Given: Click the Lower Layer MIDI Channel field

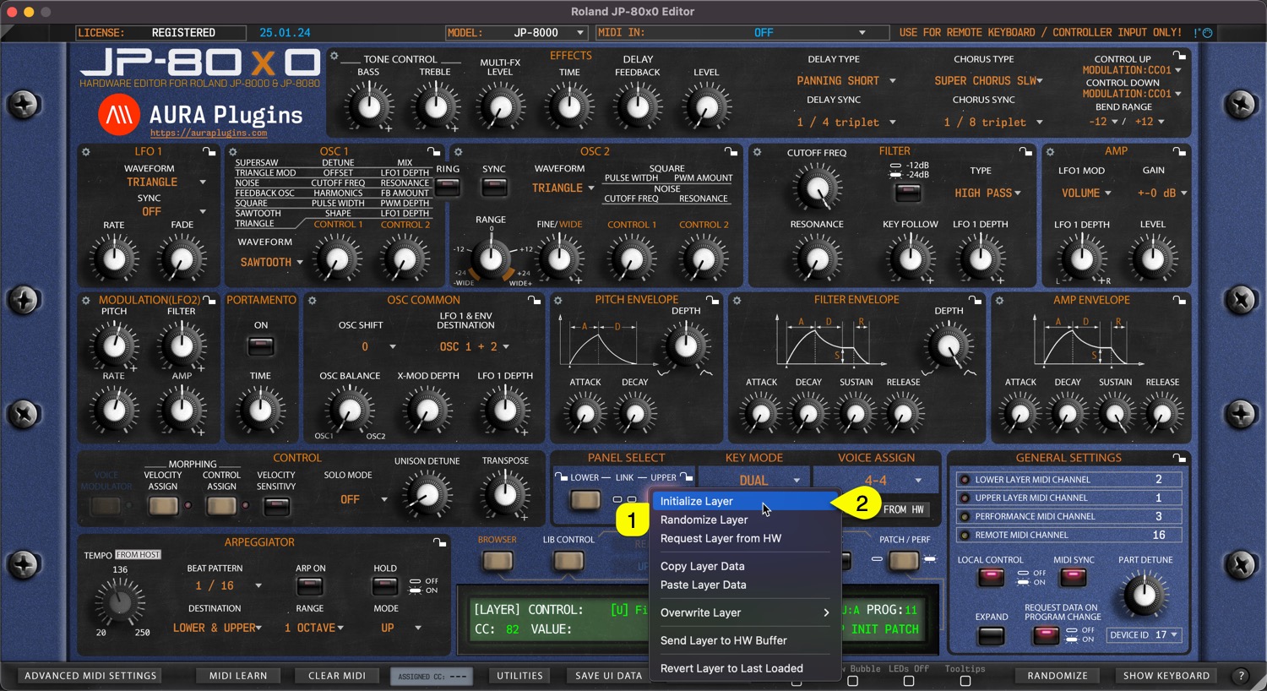Looking at the screenshot, I should click(x=1069, y=480).
